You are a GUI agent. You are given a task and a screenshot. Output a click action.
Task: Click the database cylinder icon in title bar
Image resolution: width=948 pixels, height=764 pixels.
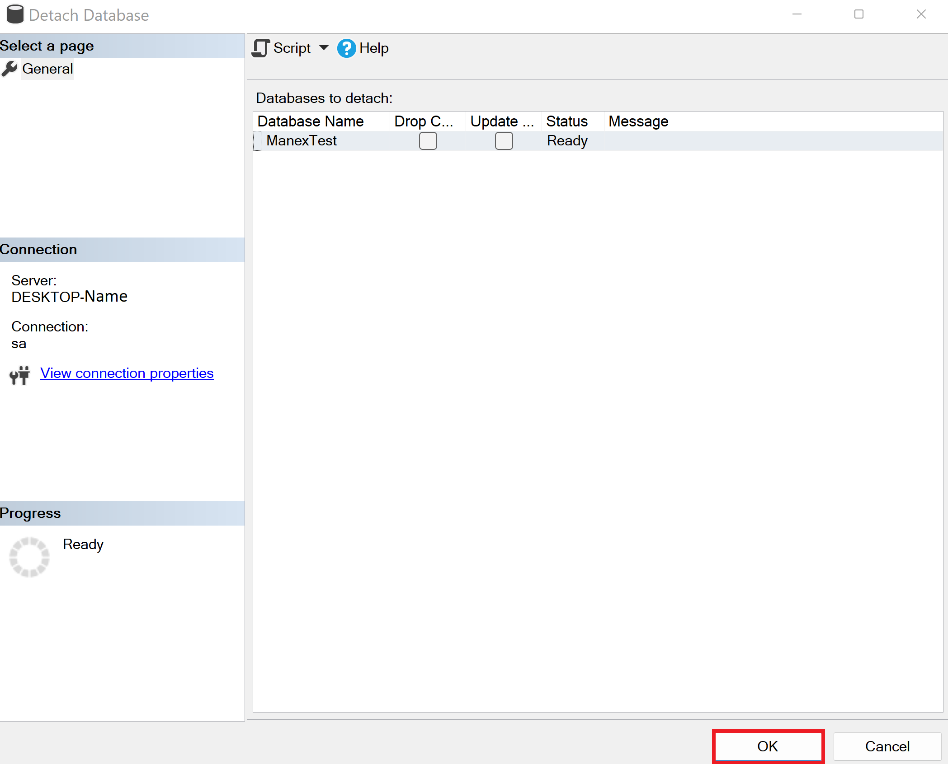[x=15, y=14]
